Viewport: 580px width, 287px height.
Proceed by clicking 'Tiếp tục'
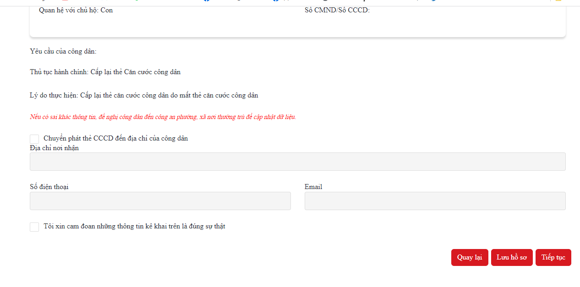(553, 257)
